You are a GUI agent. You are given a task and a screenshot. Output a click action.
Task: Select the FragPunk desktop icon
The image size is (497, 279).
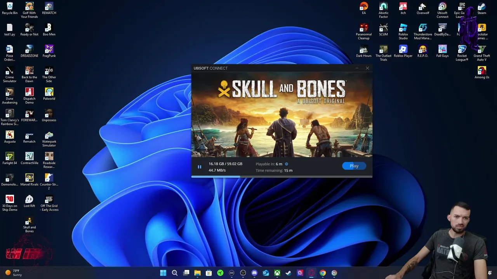[49, 51]
